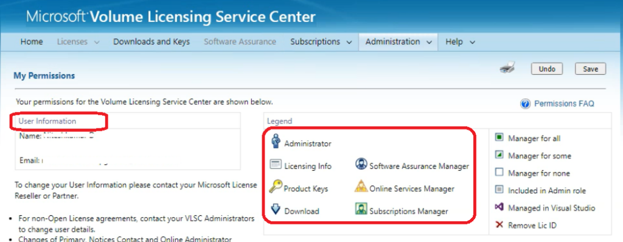Click the Permissions FAQ question mark icon

tap(525, 104)
